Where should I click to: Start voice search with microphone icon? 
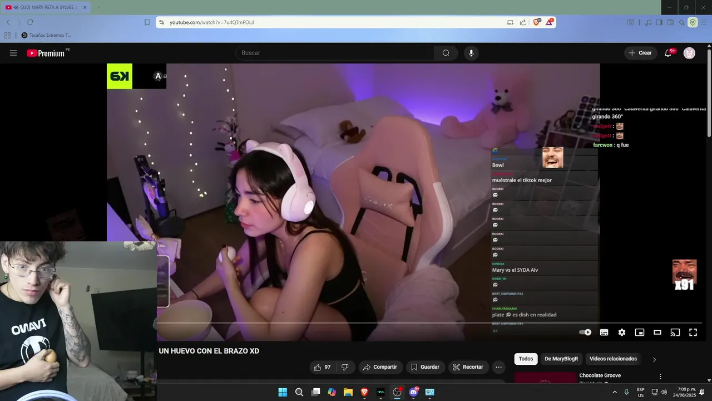471,53
